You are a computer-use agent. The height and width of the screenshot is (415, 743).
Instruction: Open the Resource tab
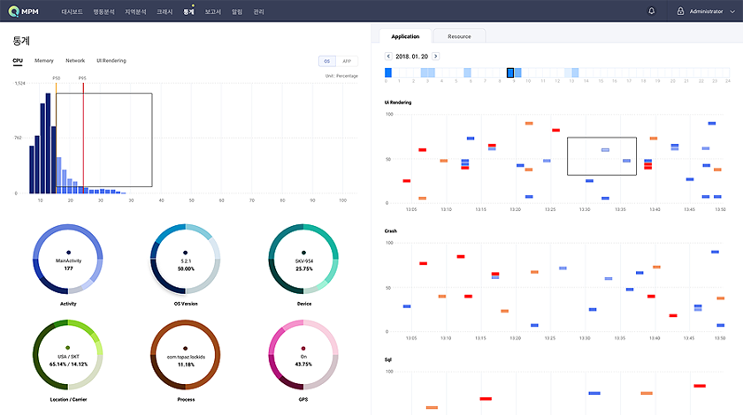point(459,36)
